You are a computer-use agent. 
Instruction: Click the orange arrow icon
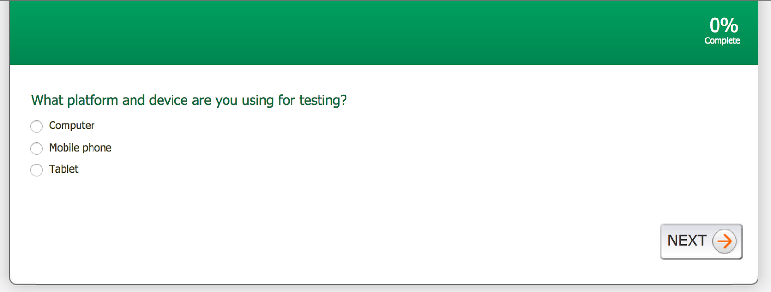(x=724, y=241)
